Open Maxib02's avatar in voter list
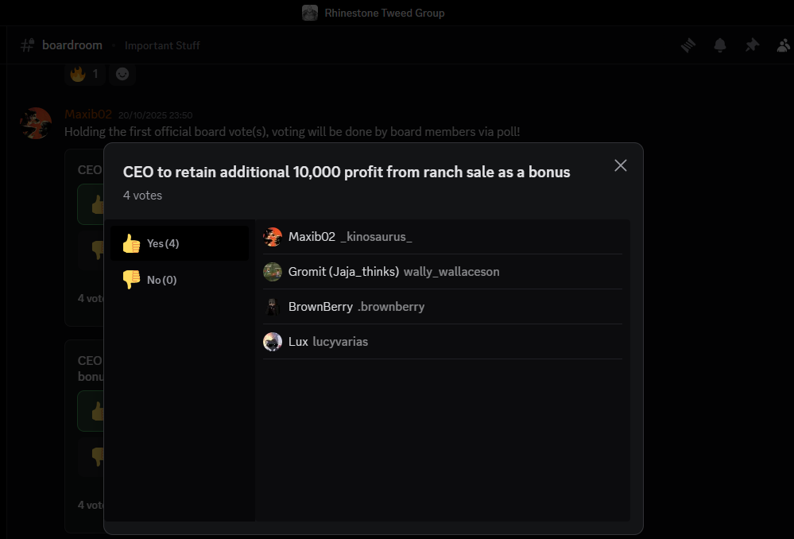The image size is (794, 539). 273,237
